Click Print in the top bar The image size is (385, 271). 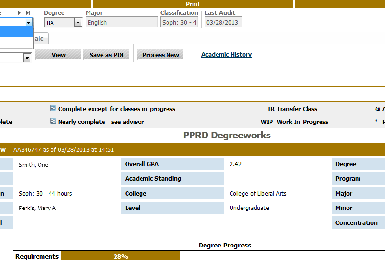(192, 4)
